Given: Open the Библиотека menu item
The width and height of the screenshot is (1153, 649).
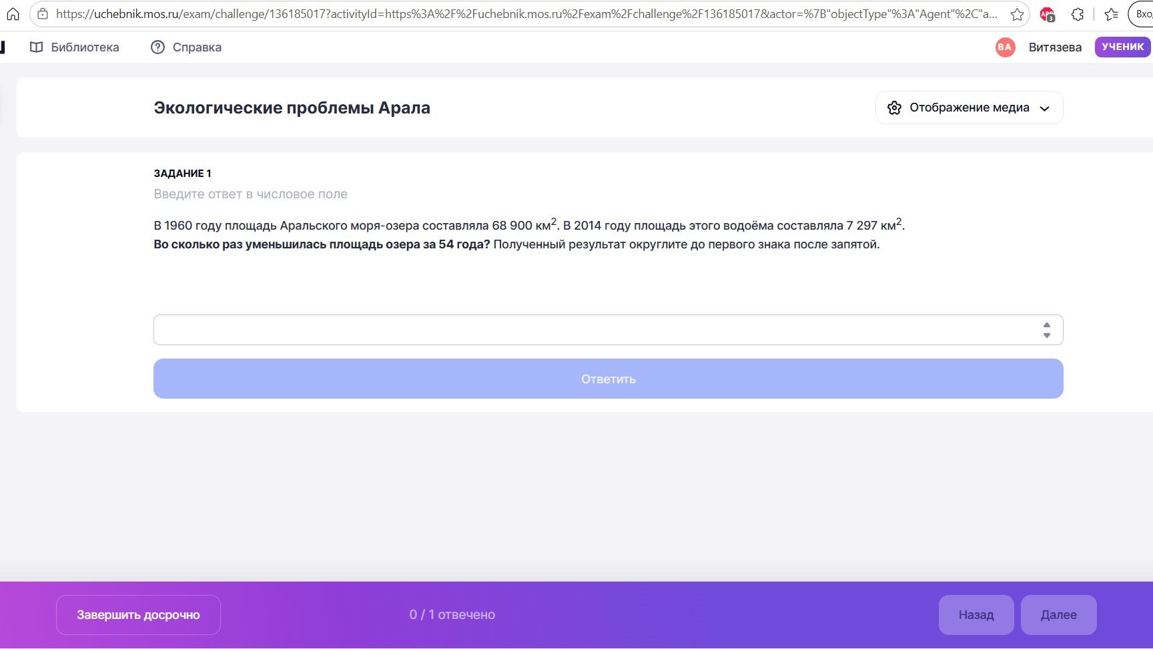Looking at the screenshot, I should pyautogui.click(x=75, y=47).
